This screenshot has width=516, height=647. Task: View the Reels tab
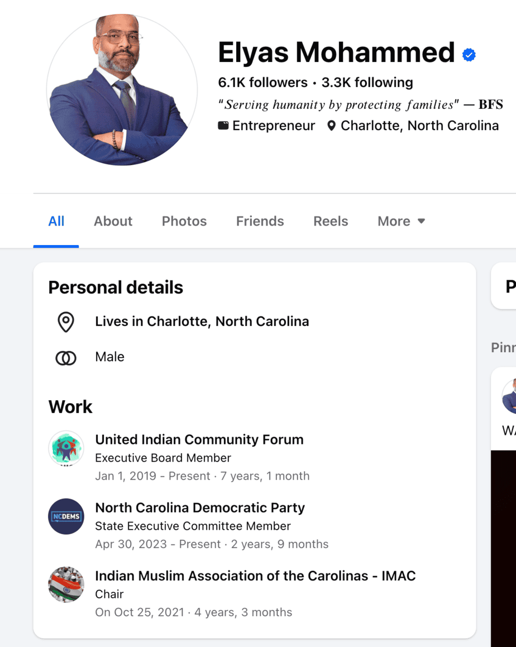(331, 222)
